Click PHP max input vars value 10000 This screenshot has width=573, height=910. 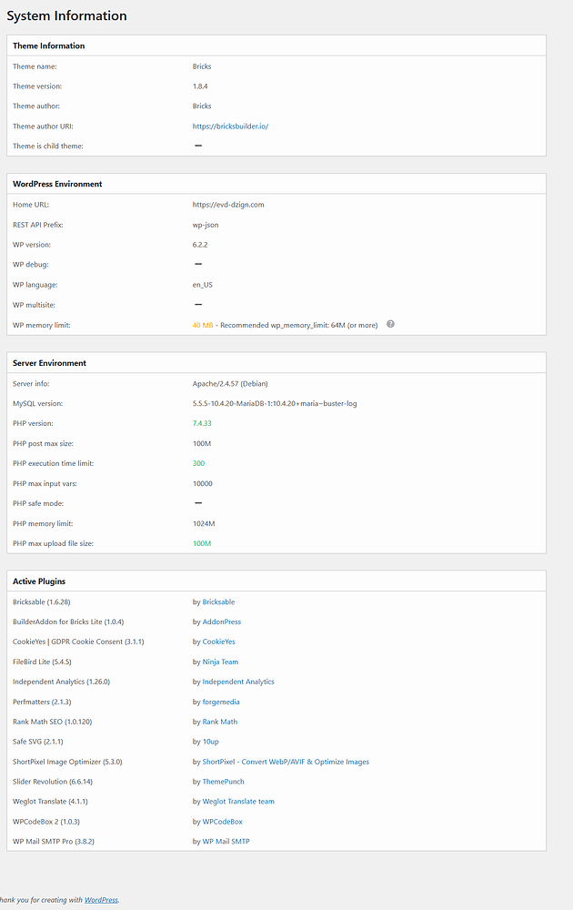point(203,483)
